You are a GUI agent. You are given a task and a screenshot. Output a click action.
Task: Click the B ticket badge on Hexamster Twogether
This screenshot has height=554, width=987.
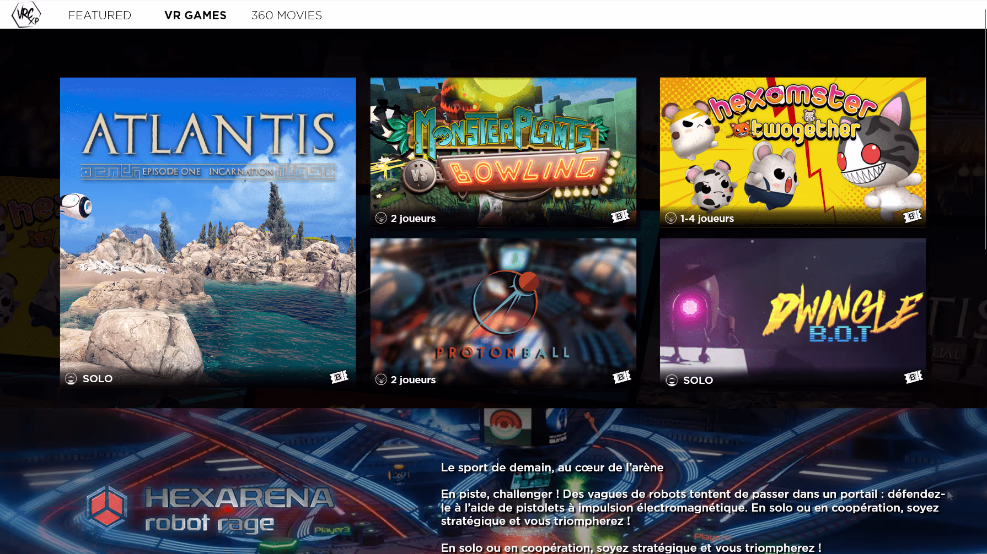[x=913, y=216]
